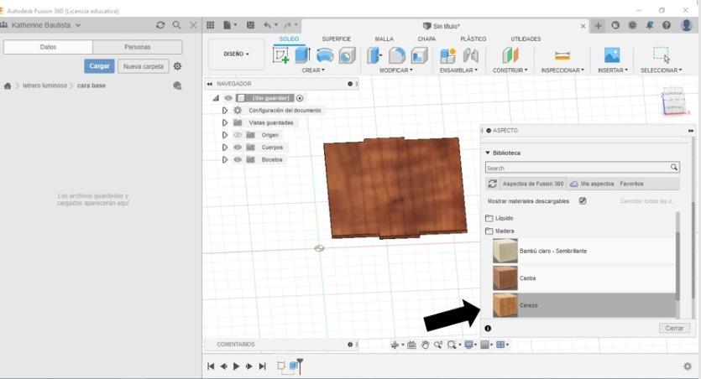Close the data panel
Screen dimensions: 701x379
pyautogui.click(x=193, y=25)
